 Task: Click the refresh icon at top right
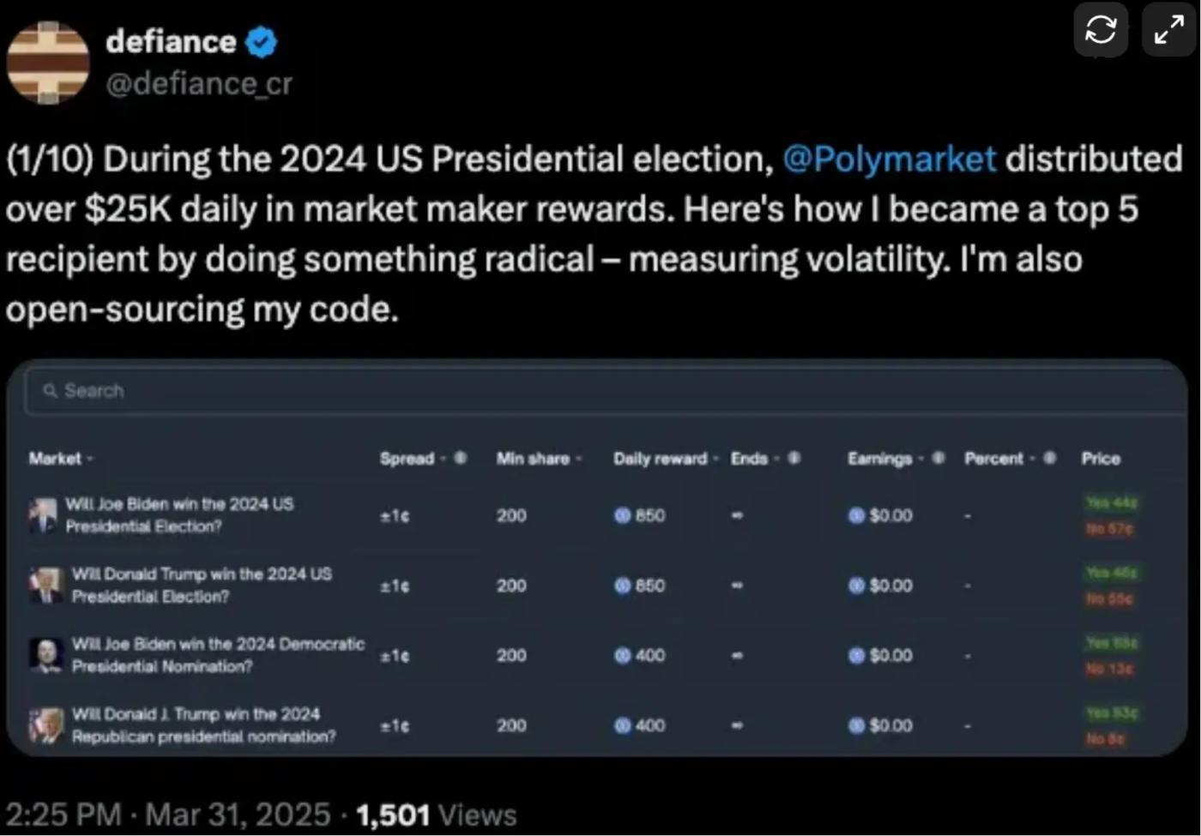coord(1101,30)
